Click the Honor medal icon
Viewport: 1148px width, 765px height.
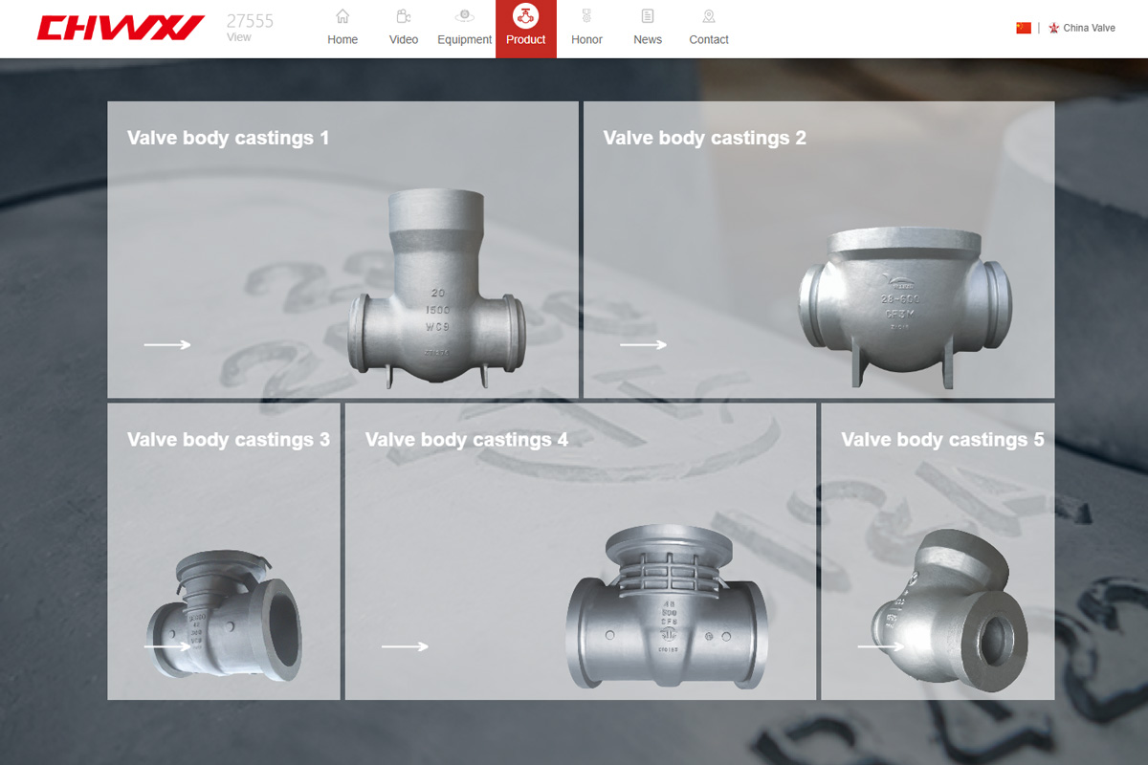coord(586,16)
